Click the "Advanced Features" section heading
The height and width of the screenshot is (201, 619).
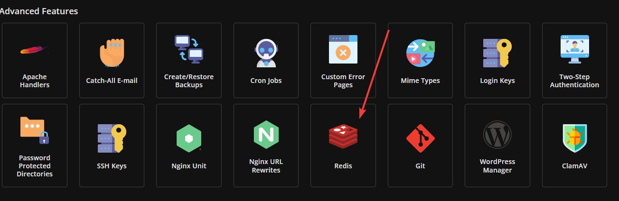pyautogui.click(x=39, y=10)
